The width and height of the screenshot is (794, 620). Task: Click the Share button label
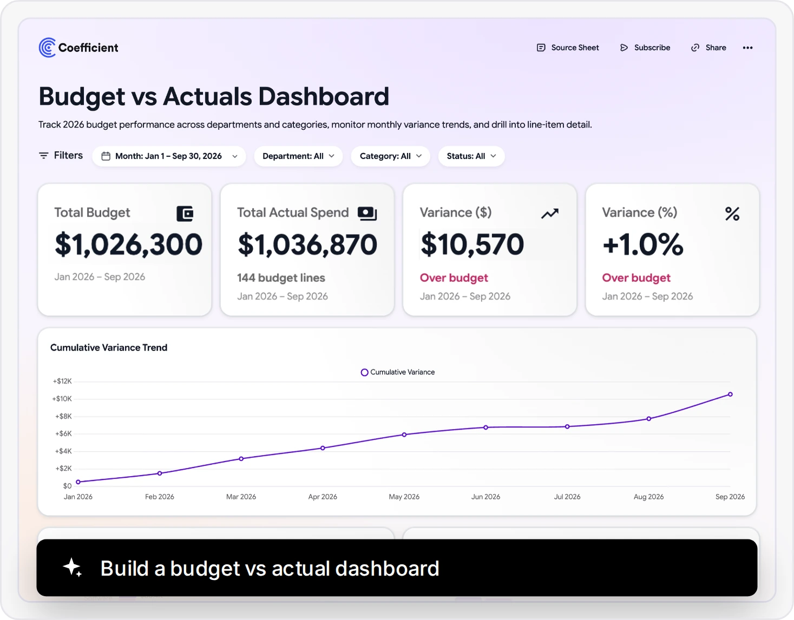(716, 48)
